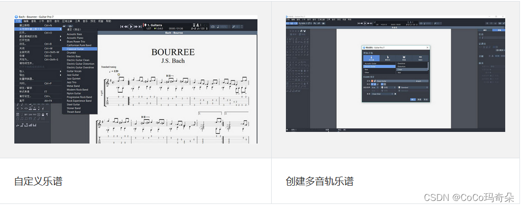Select Overdrive type in add-track dialog

tap(412, 63)
